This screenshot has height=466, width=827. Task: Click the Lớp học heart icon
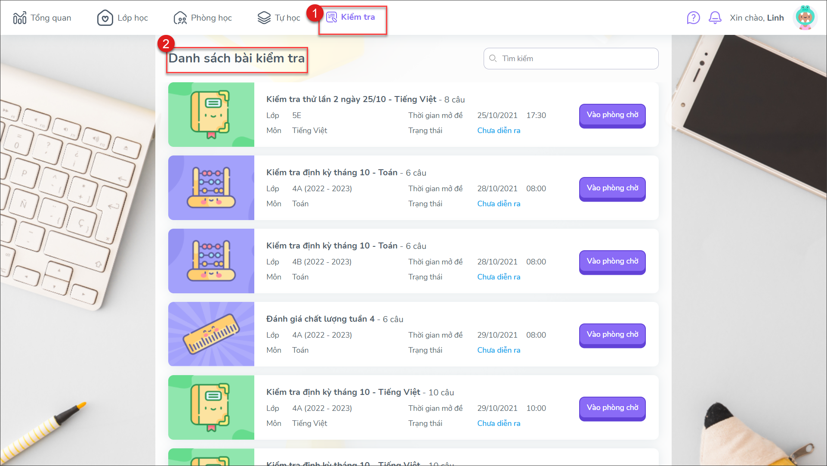pyautogui.click(x=105, y=18)
